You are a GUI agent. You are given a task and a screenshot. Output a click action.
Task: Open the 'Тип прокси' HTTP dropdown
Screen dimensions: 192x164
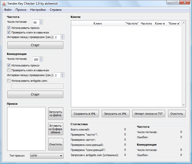coord(47,156)
